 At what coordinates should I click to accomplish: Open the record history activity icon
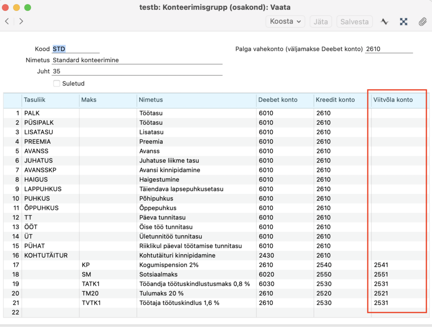click(384, 21)
